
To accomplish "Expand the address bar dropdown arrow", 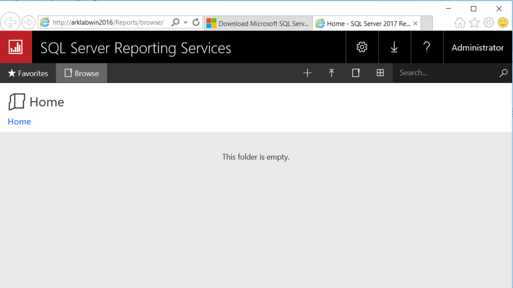I will [185, 22].
